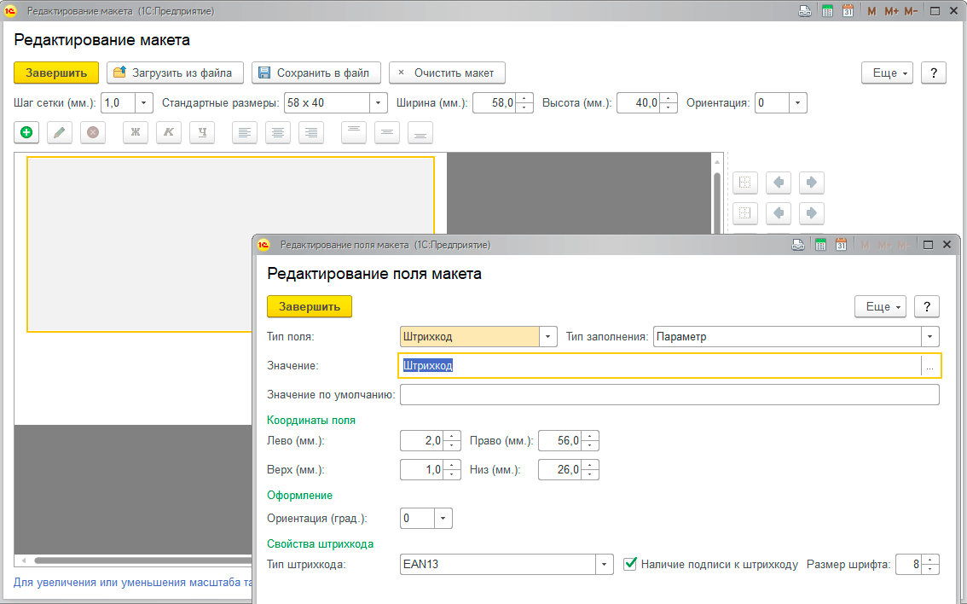The image size is (967, 604).
Task: Center text horizontally
Action: pyautogui.click(x=278, y=132)
